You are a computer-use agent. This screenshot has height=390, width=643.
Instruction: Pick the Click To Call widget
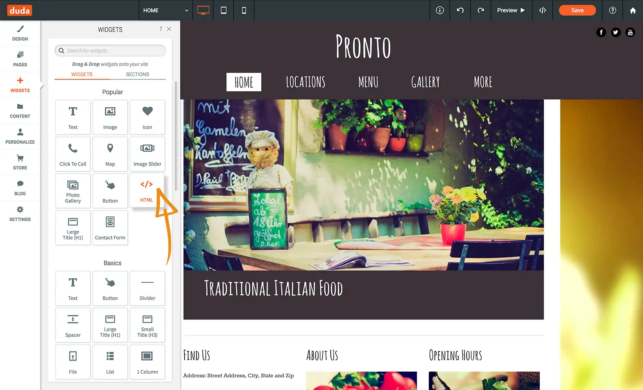click(x=73, y=154)
